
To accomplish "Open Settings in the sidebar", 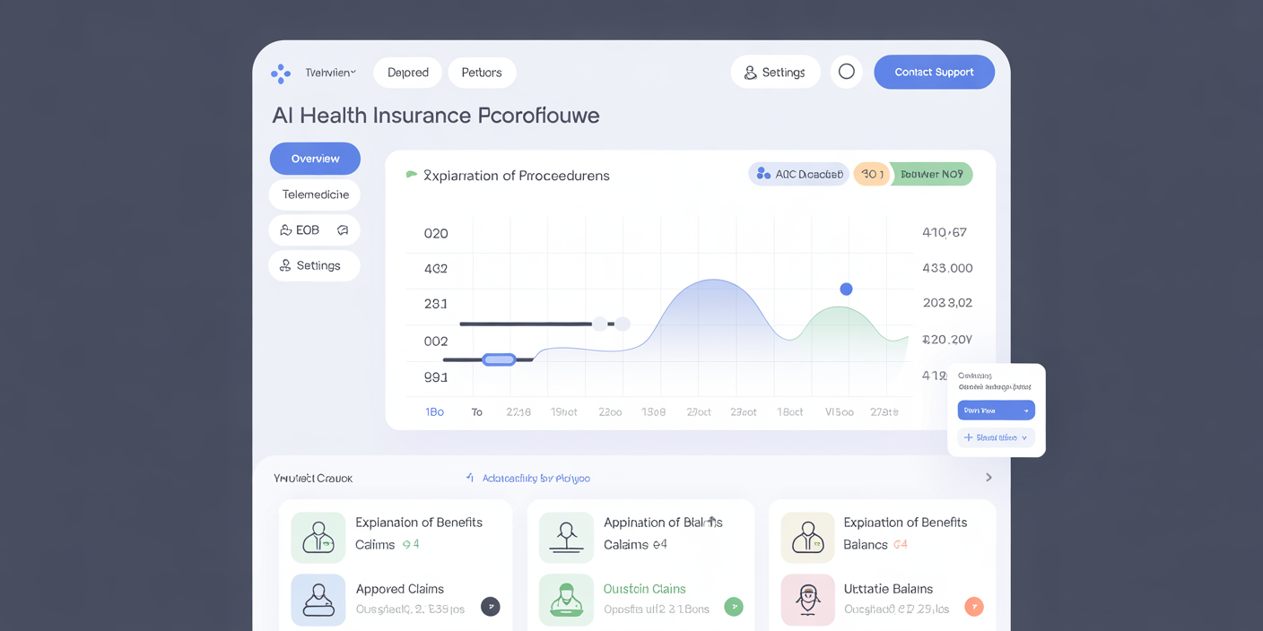I will tap(315, 266).
